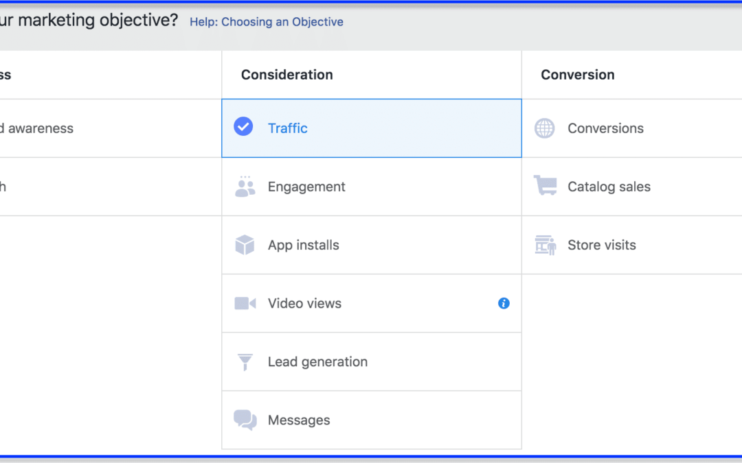Click the Store visits storefront icon
742x463 pixels.
(x=546, y=245)
